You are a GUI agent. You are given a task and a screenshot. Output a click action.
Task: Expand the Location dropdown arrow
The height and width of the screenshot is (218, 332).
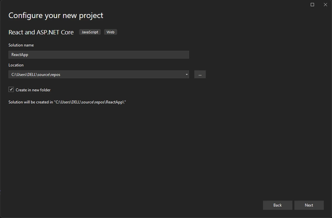[x=187, y=75]
